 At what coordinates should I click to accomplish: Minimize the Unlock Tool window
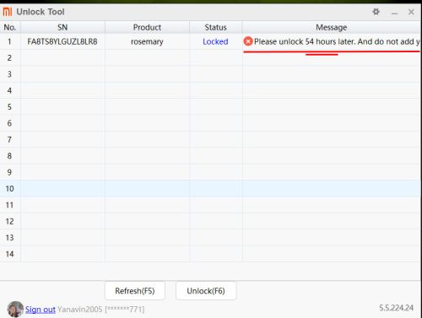click(x=394, y=13)
